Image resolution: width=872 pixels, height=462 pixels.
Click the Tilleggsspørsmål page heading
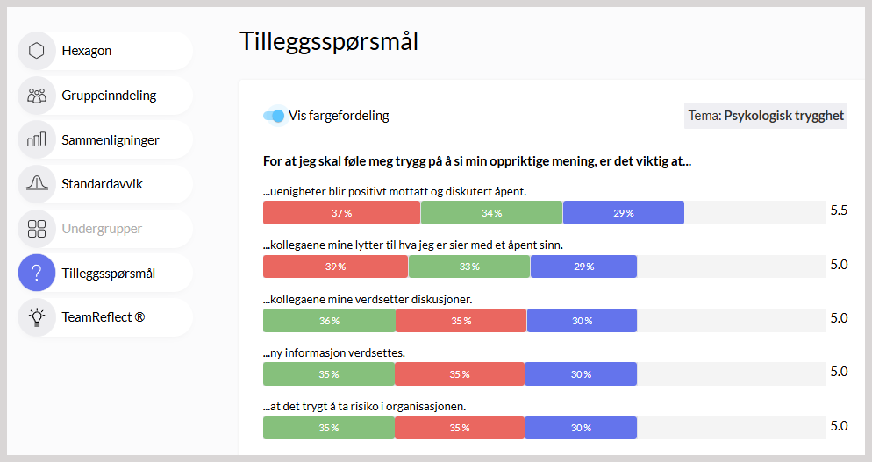(329, 41)
